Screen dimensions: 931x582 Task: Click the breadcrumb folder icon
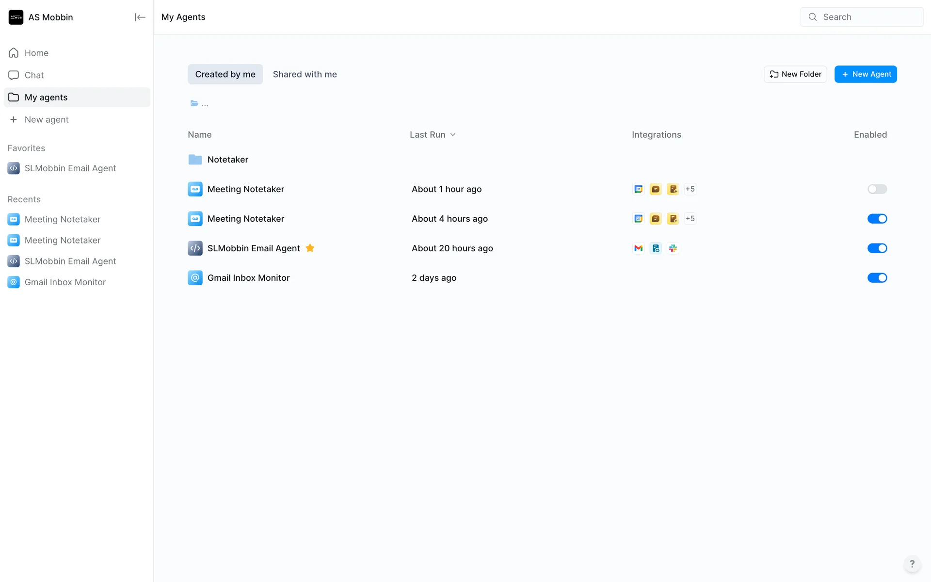[194, 103]
